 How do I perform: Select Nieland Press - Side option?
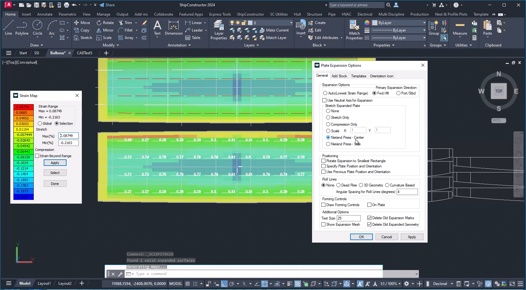(x=328, y=144)
